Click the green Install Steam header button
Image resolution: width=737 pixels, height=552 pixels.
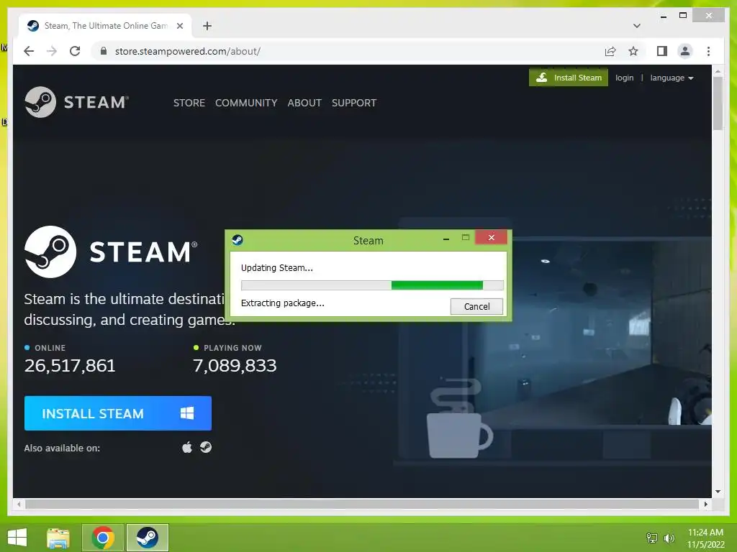pos(569,78)
